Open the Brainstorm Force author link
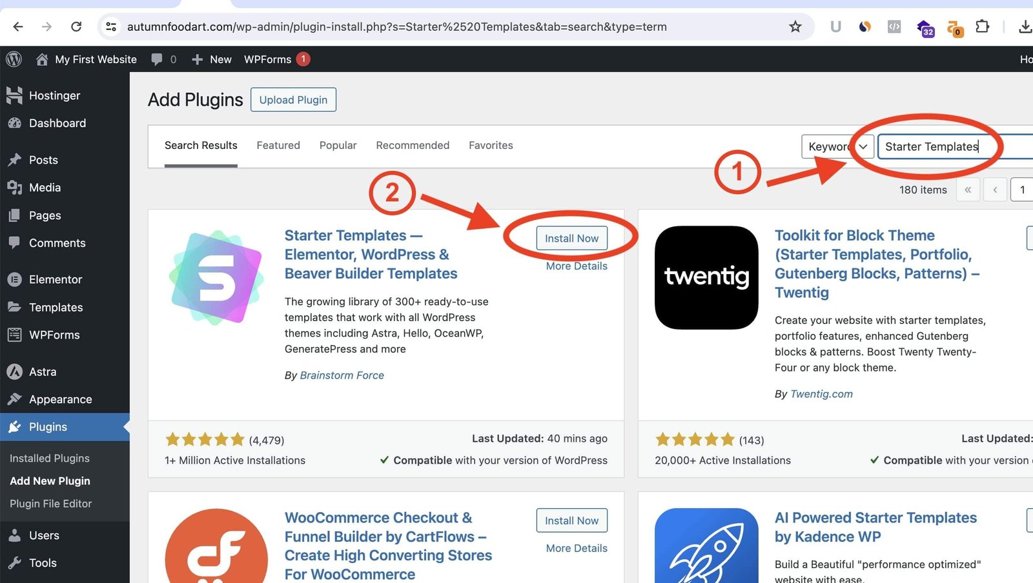The width and height of the screenshot is (1033, 583). (342, 375)
